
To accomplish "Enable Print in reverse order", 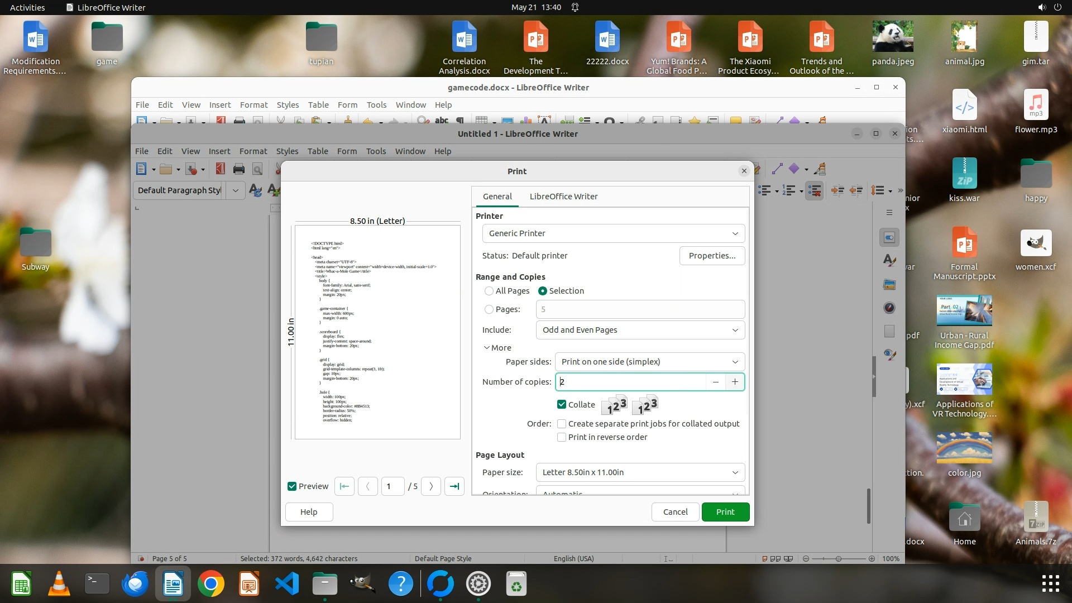I will (x=562, y=437).
